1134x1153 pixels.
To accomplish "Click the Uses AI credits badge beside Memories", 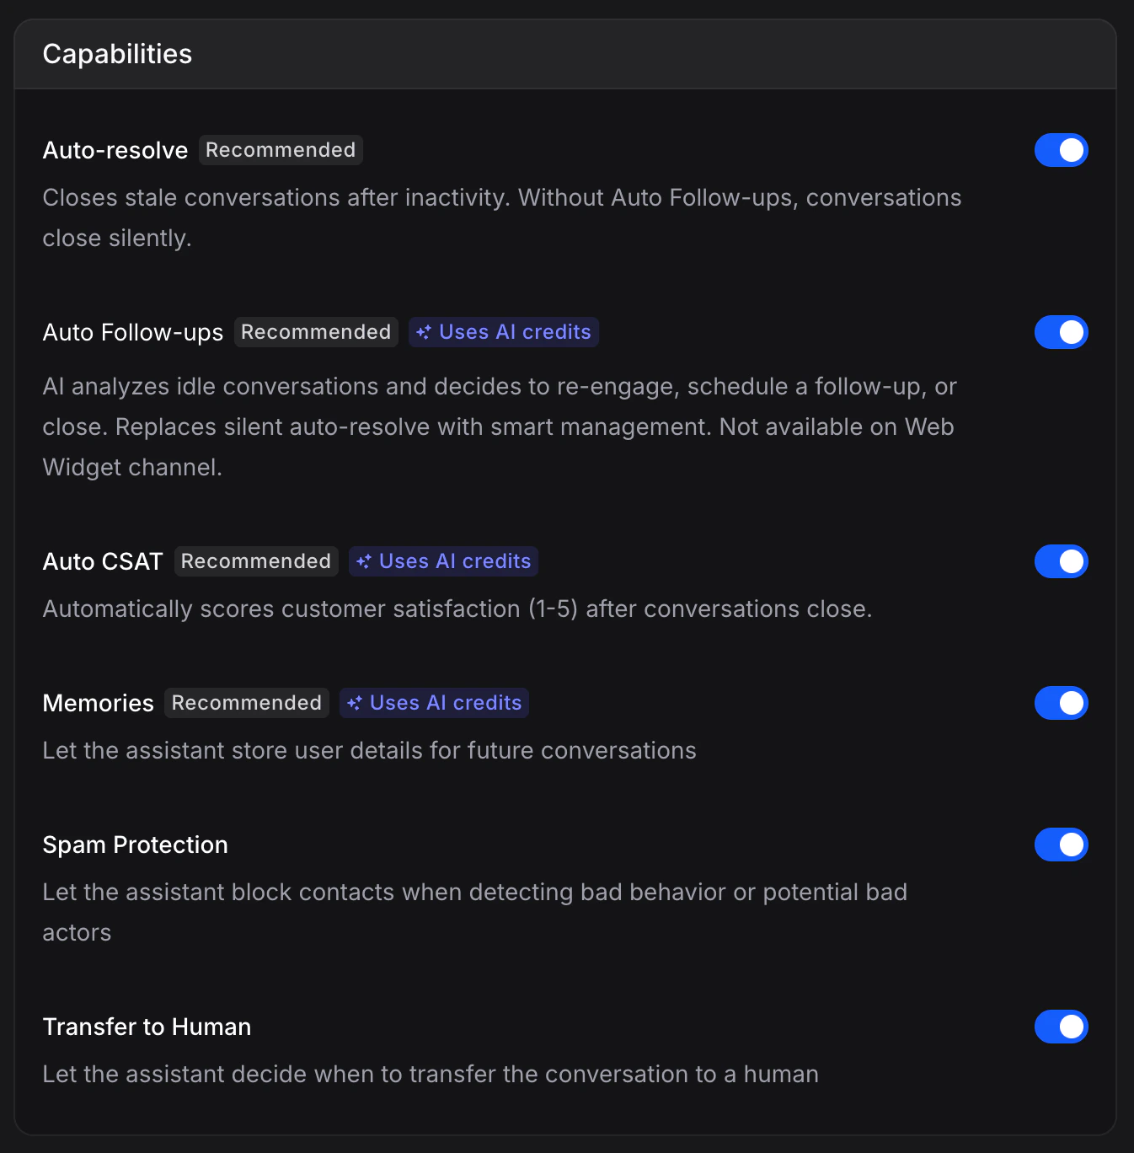I will (434, 703).
